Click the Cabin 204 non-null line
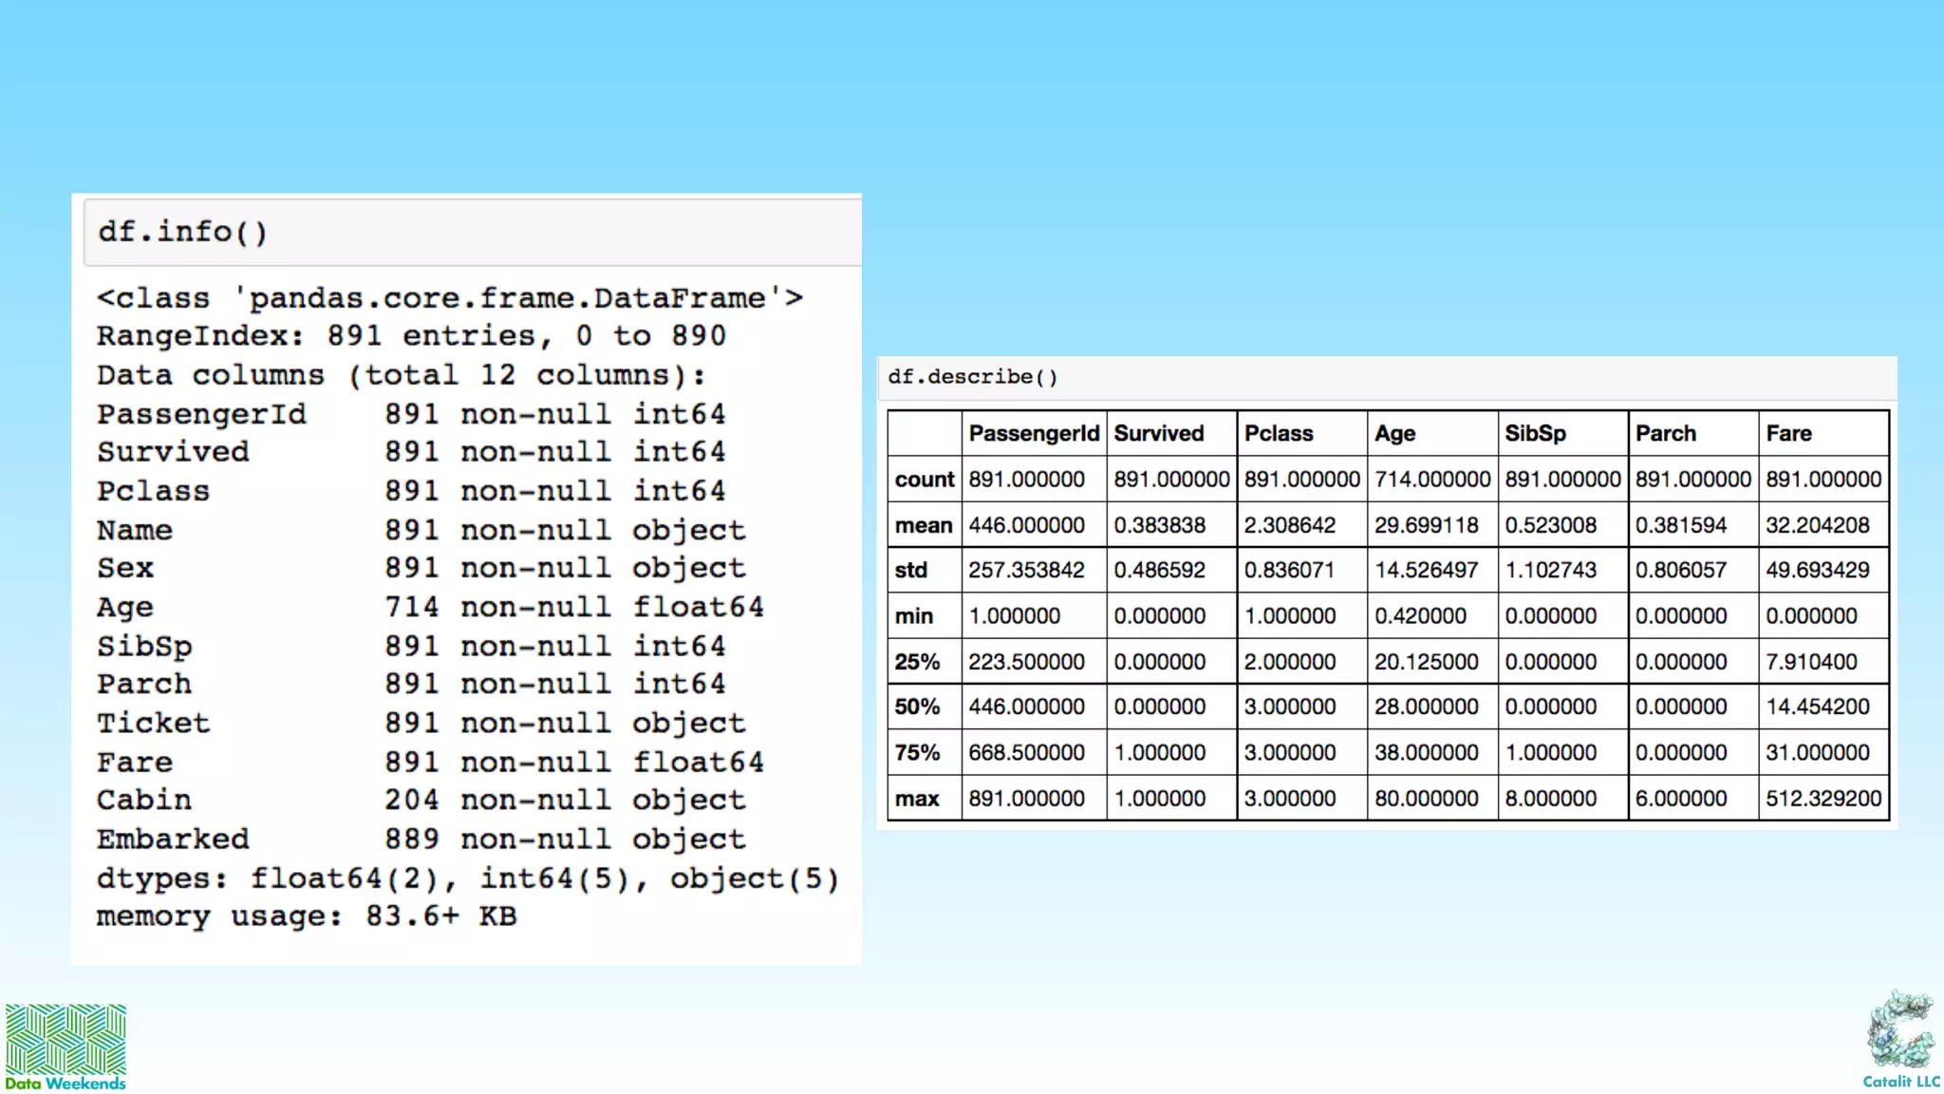The image size is (1944, 1094). tap(421, 801)
